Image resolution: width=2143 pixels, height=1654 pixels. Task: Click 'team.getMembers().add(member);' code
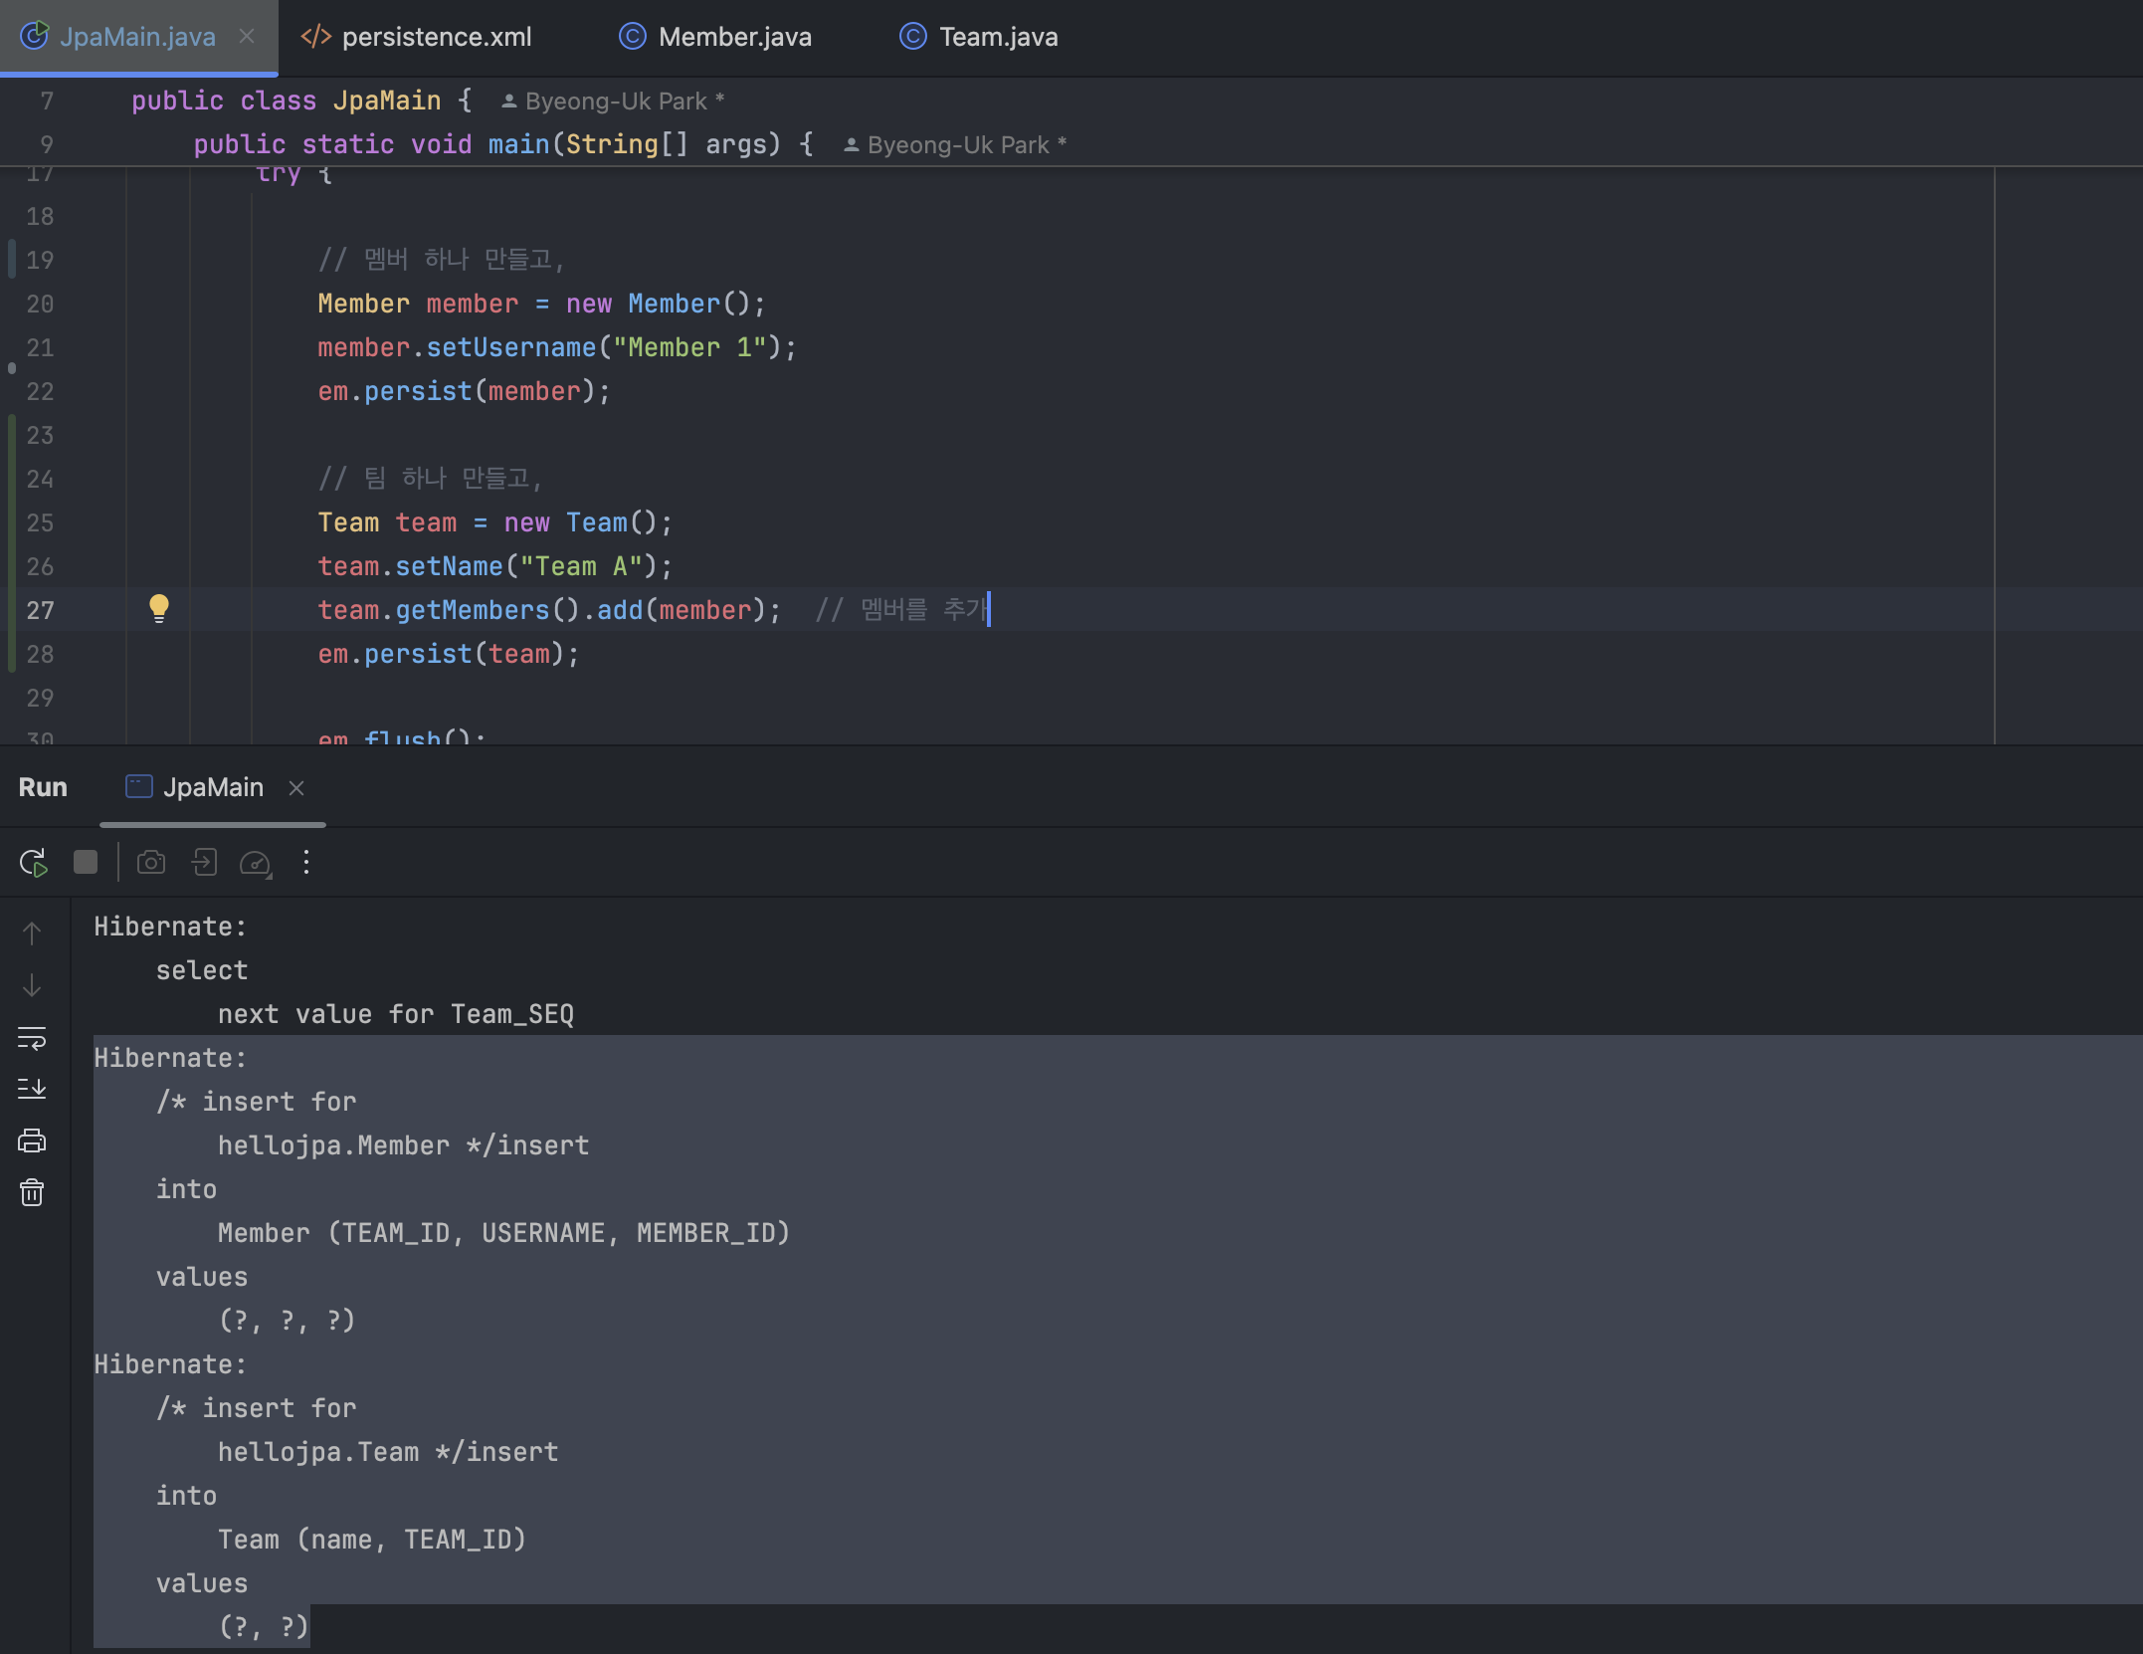coord(549,610)
